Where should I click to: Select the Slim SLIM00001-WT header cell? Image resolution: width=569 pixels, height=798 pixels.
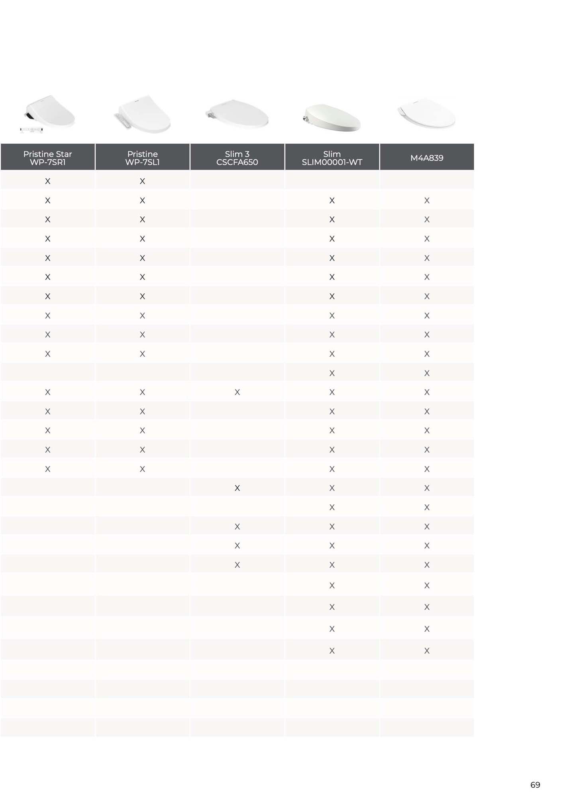point(332,158)
